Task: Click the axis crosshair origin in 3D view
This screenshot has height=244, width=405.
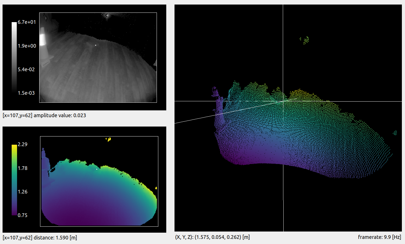Action: tap(283, 101)
